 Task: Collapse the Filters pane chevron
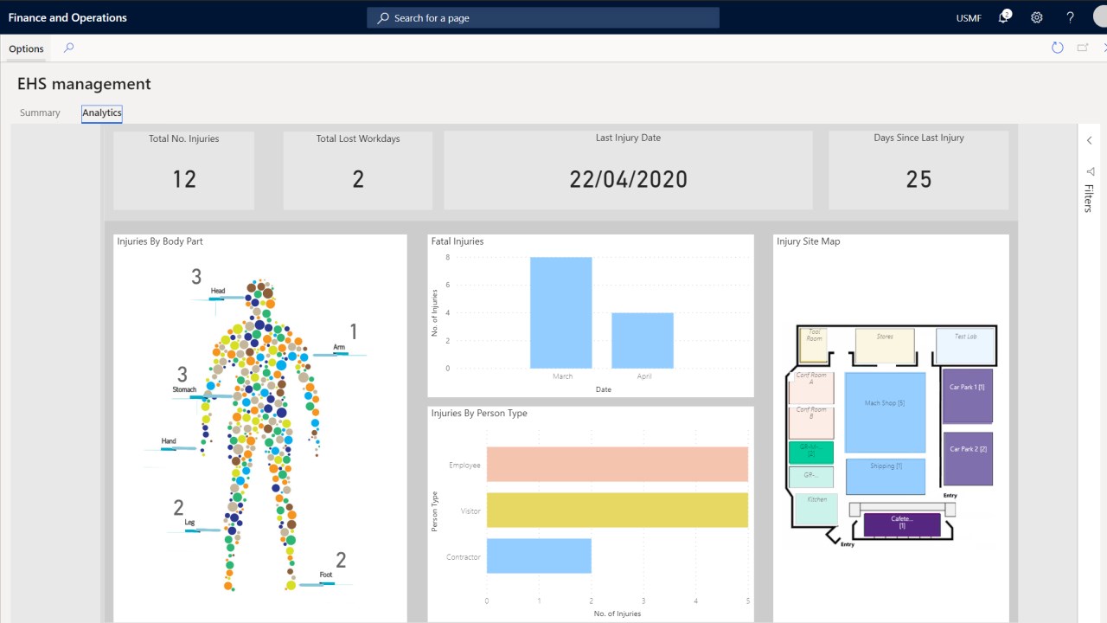(1090, 140)
